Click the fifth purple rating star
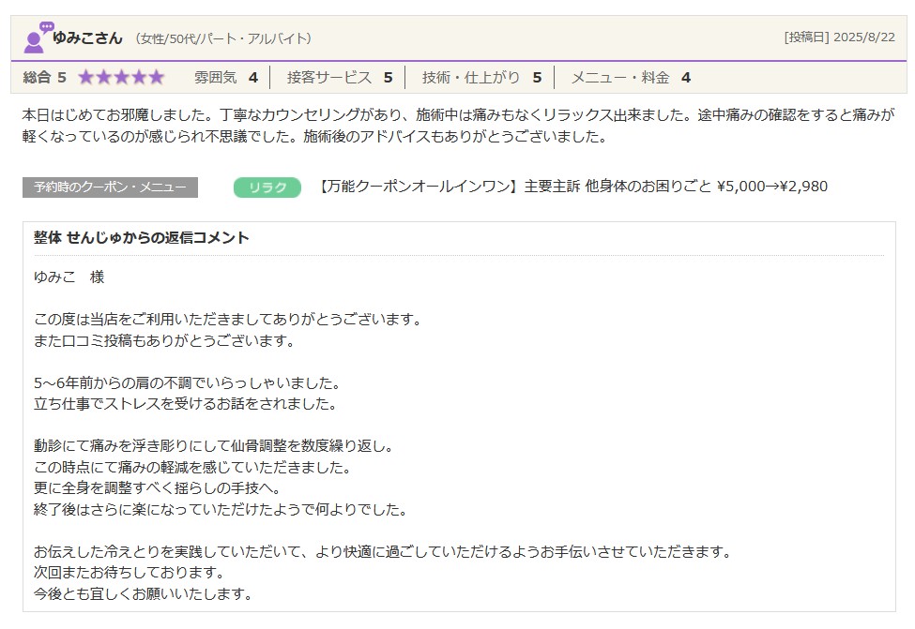Viewport: 915px width, 629px height. pos(157,77)
